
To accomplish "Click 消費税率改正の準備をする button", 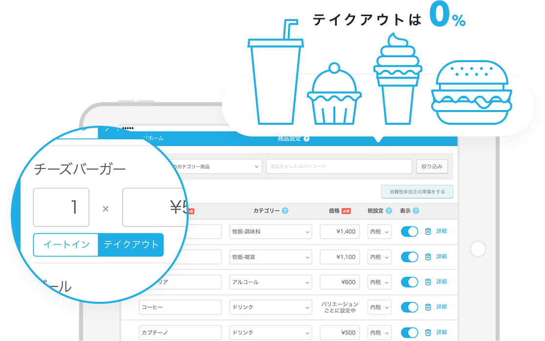I will (x=417, y=192).
